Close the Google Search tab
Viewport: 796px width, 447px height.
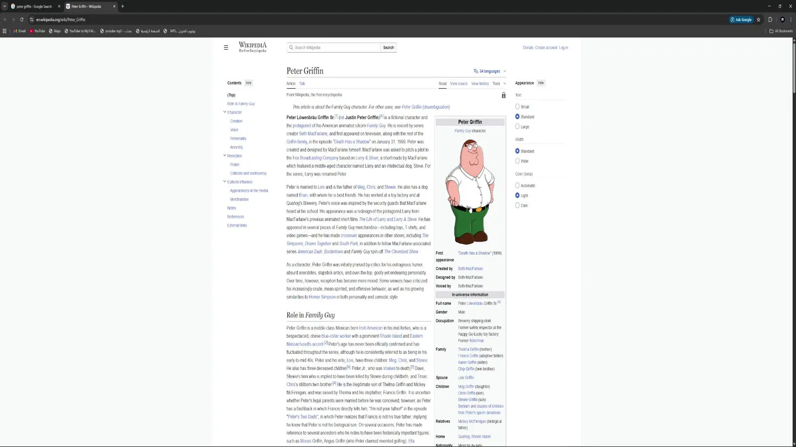click(60, 6)
